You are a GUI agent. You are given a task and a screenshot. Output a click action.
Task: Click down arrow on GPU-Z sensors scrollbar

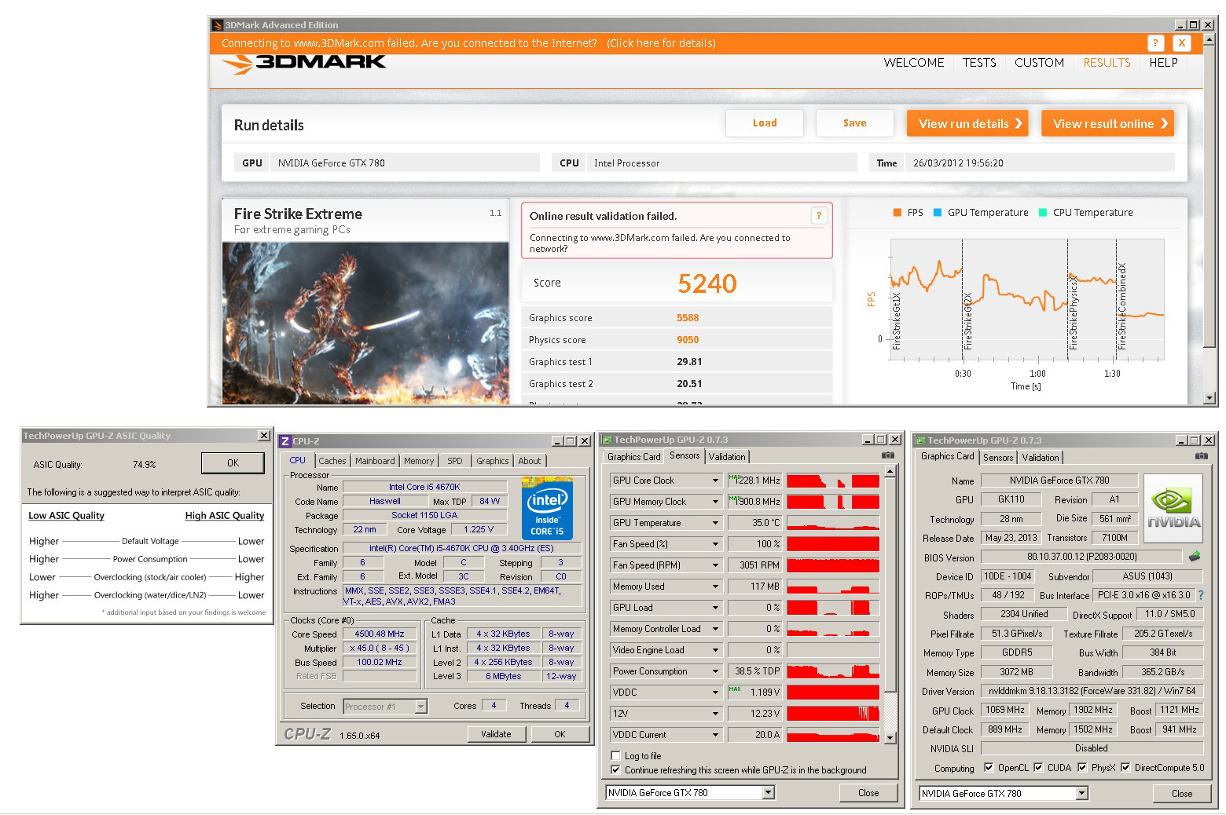point(890,738)
